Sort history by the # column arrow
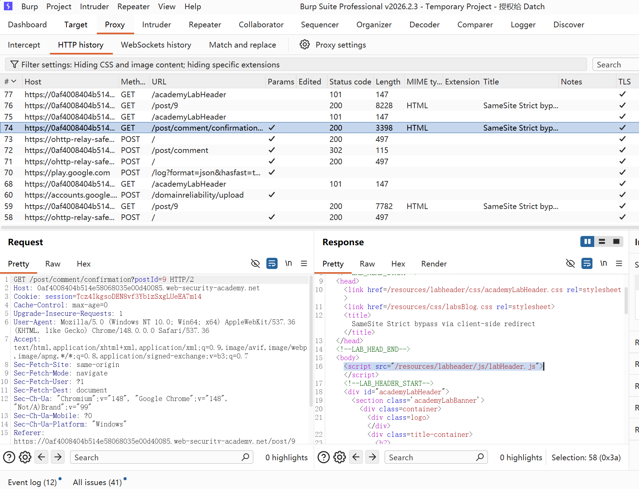 (x=14, y=81)
